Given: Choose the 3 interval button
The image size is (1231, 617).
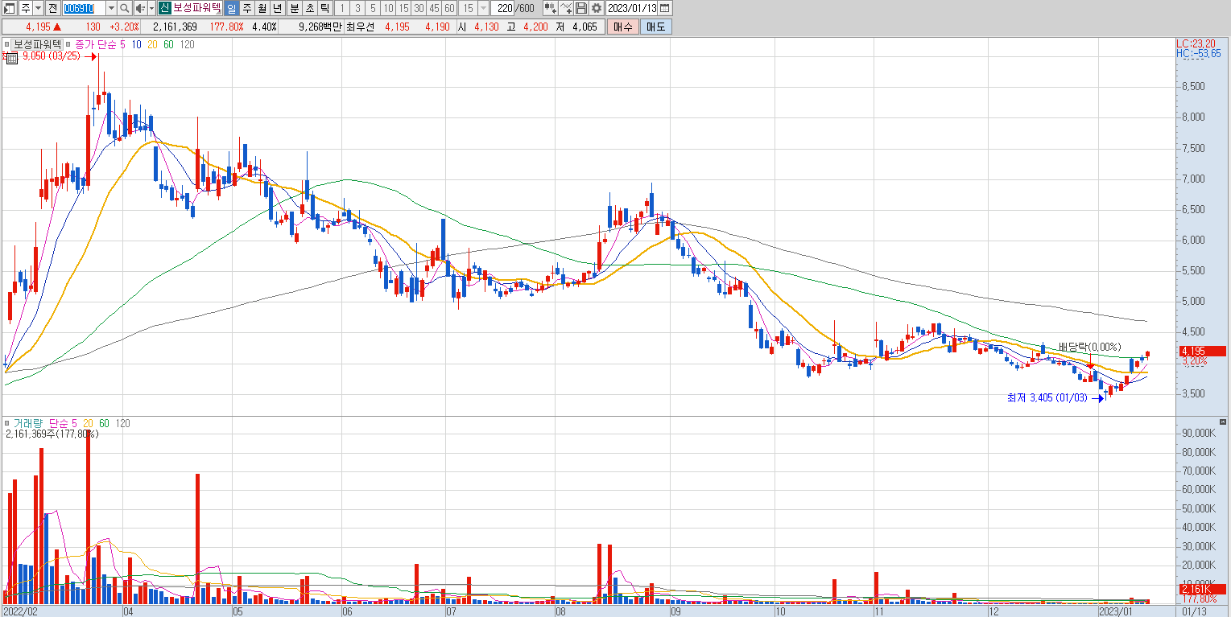Looking at the screenshot, I should coord(357,8).
